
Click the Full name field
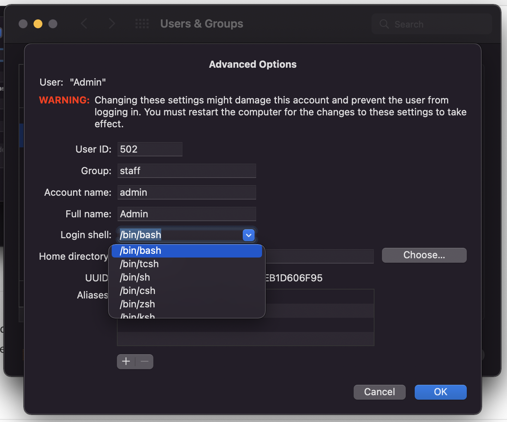pos(187,214)
